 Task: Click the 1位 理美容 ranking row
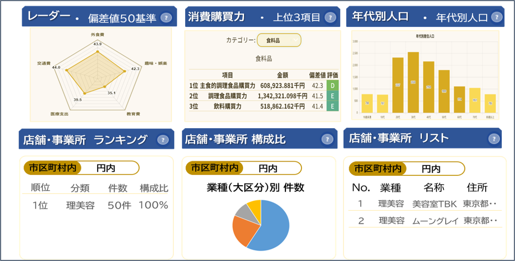95,205
